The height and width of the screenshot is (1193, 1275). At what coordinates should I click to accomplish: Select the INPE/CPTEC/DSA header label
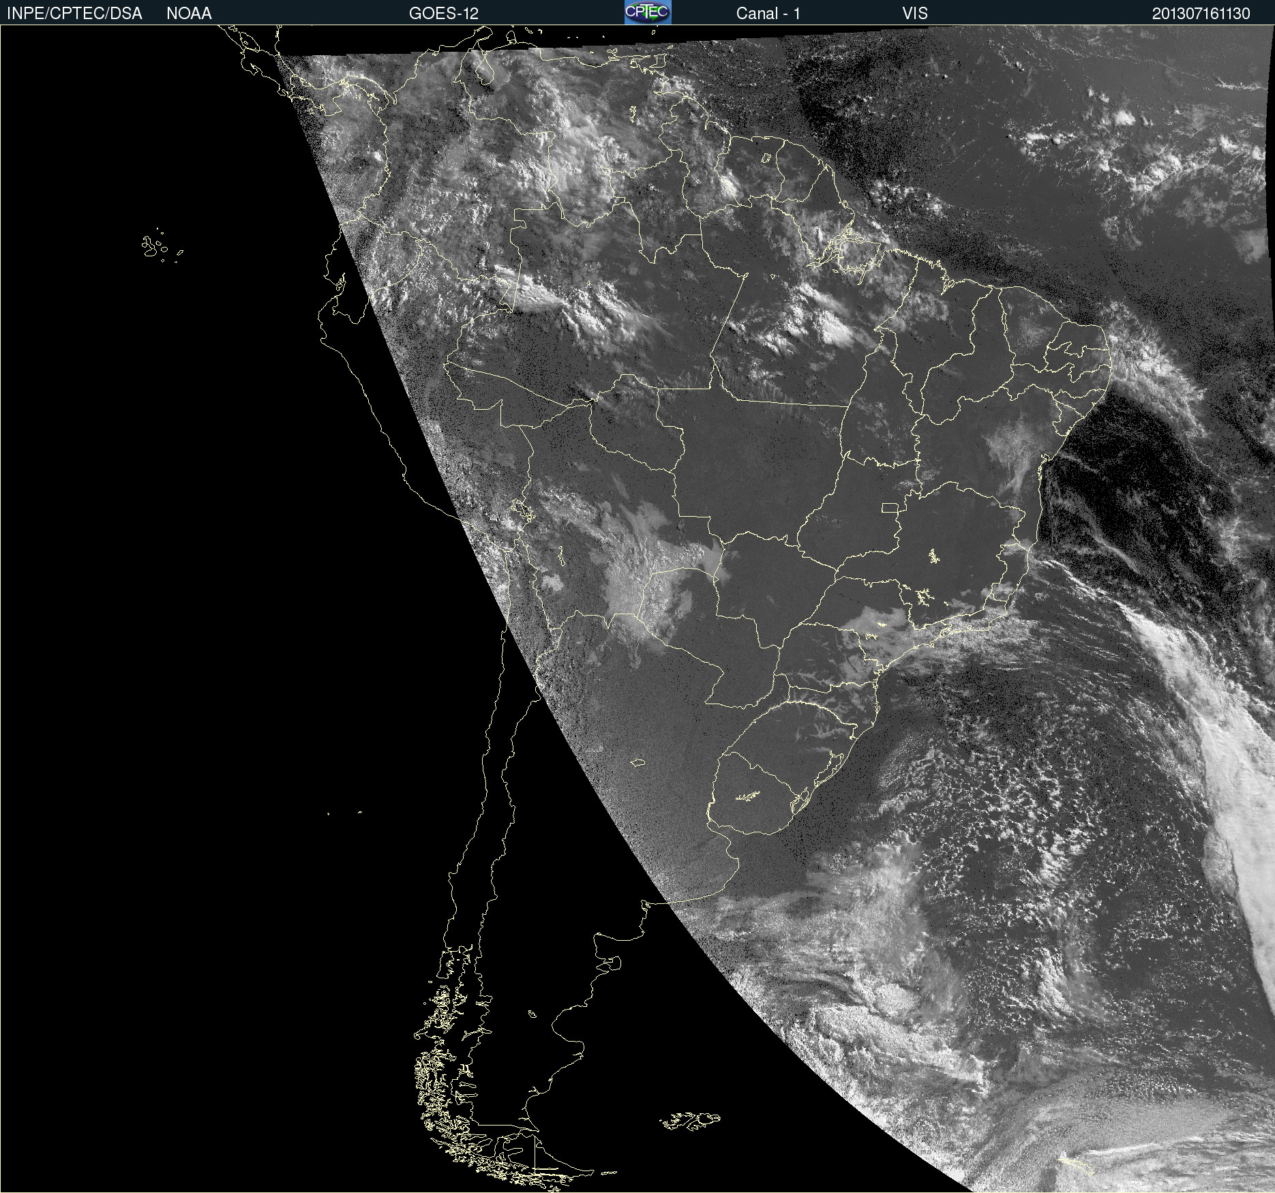click(x=74, y=14)
